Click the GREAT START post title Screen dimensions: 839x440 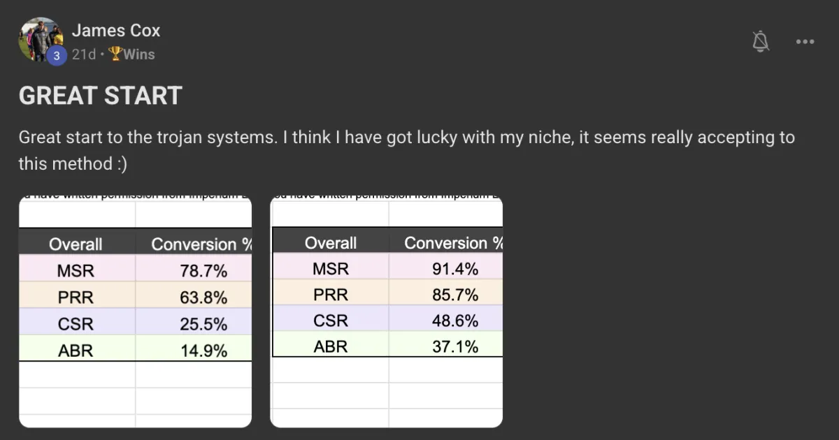click(x=101, y=96)
